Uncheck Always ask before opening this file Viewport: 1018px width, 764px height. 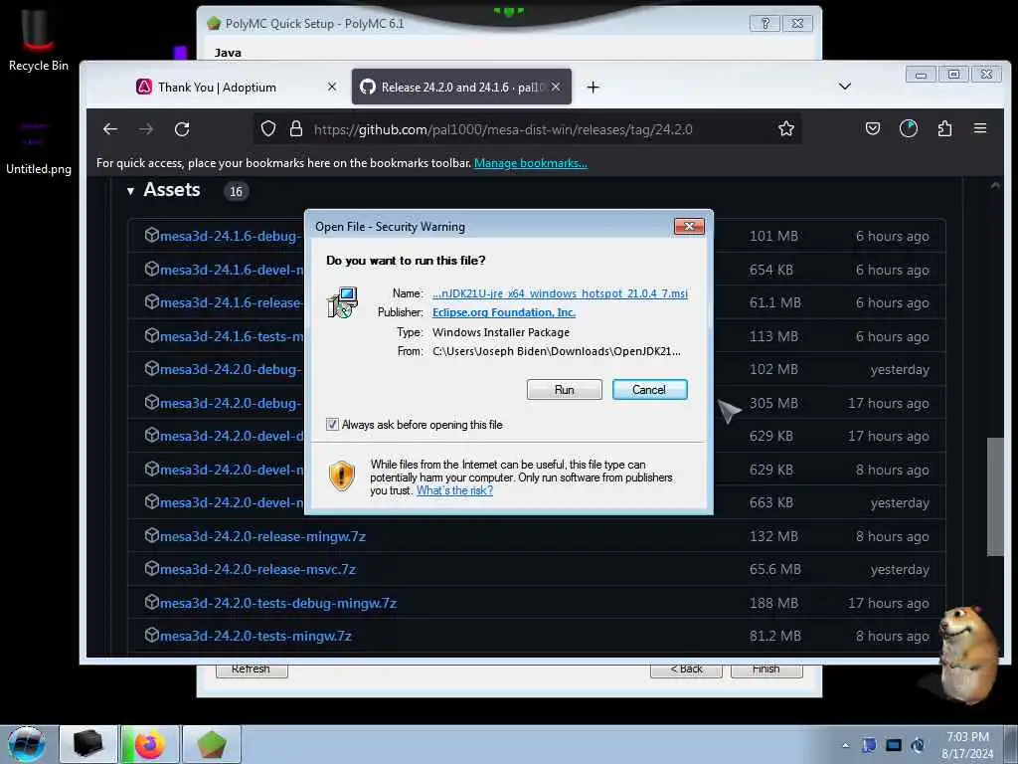pos(332,424)
